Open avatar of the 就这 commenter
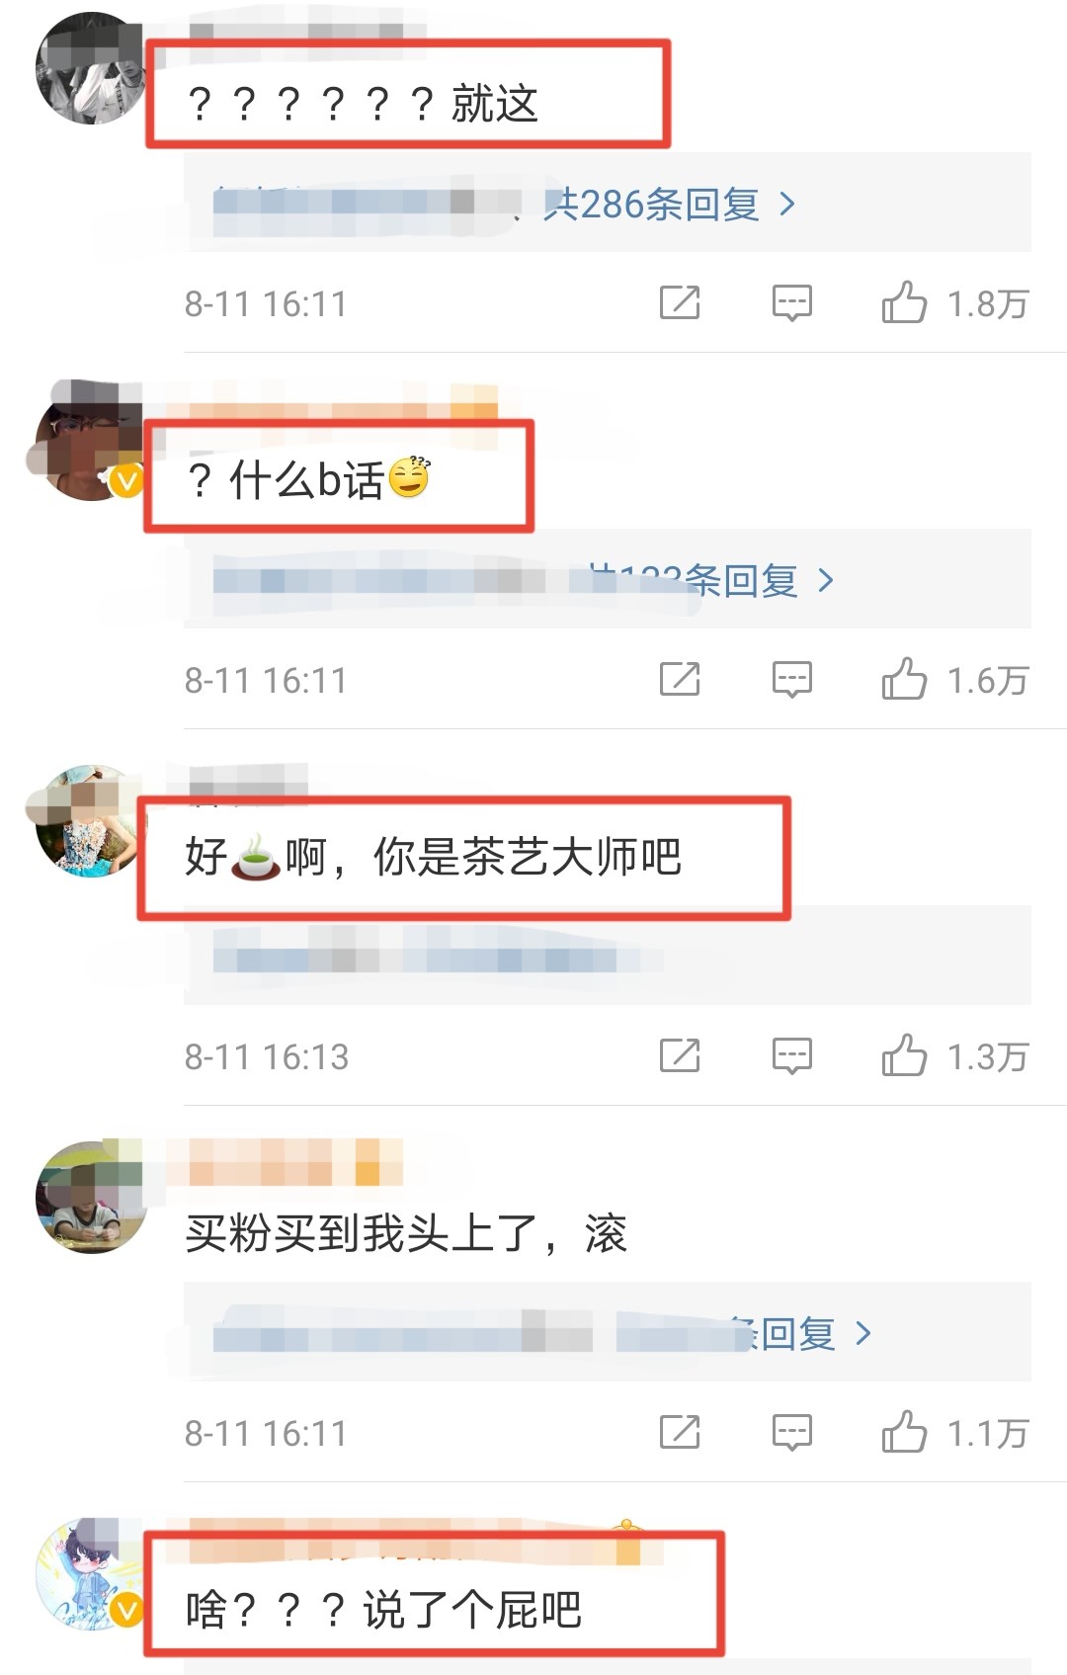 [x=91, y=68]
